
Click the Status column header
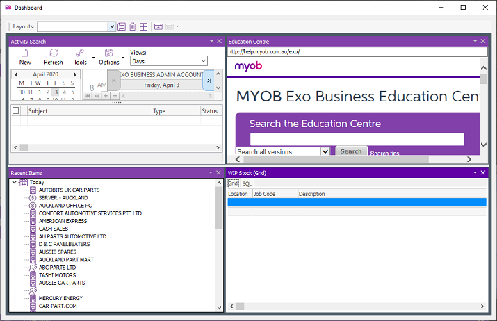[x=211, y=111]
